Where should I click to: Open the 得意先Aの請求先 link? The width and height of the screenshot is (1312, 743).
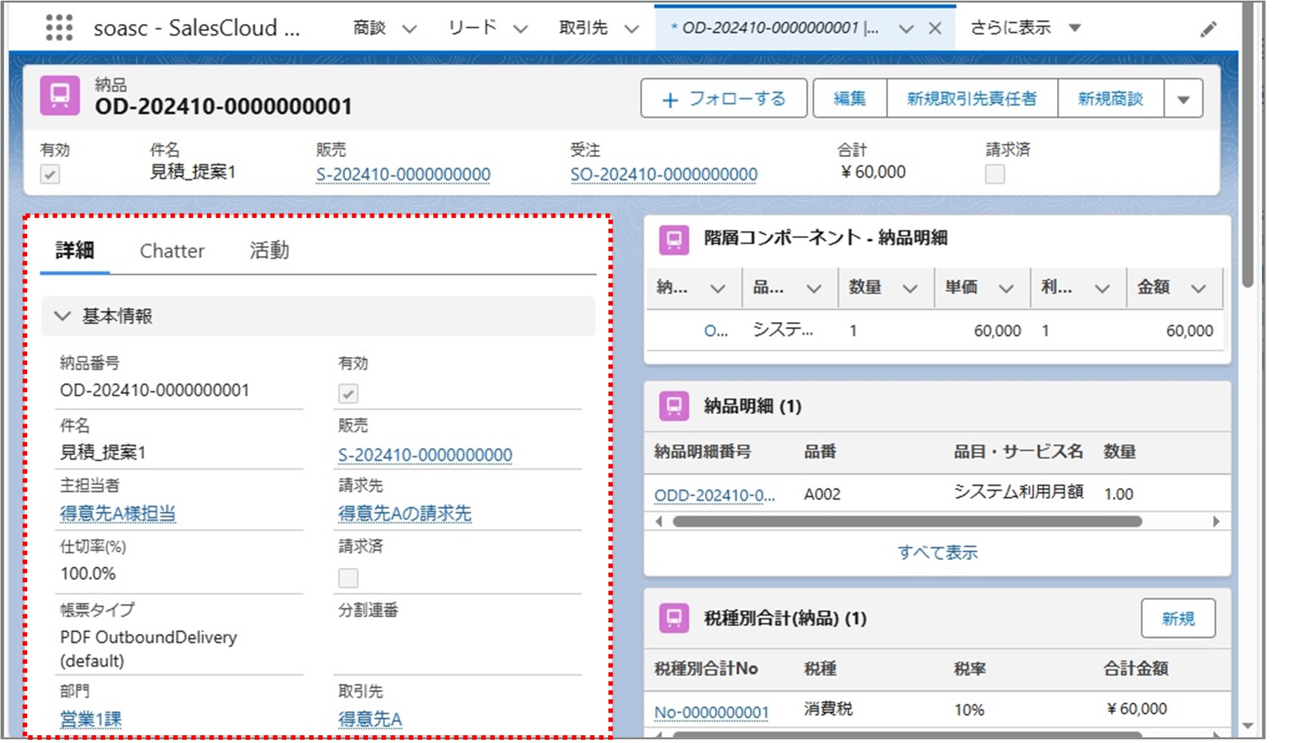click(405, 513)
